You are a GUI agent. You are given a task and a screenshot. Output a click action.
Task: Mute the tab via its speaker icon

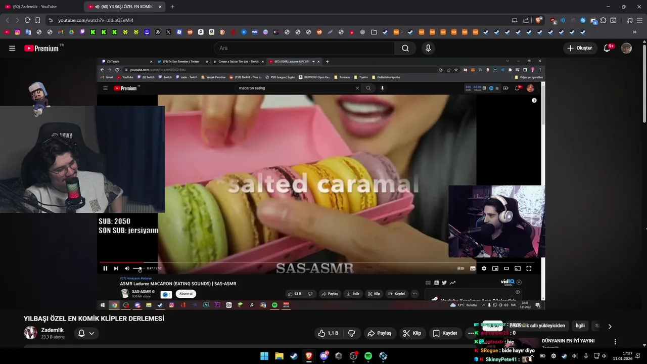[97, 7]
